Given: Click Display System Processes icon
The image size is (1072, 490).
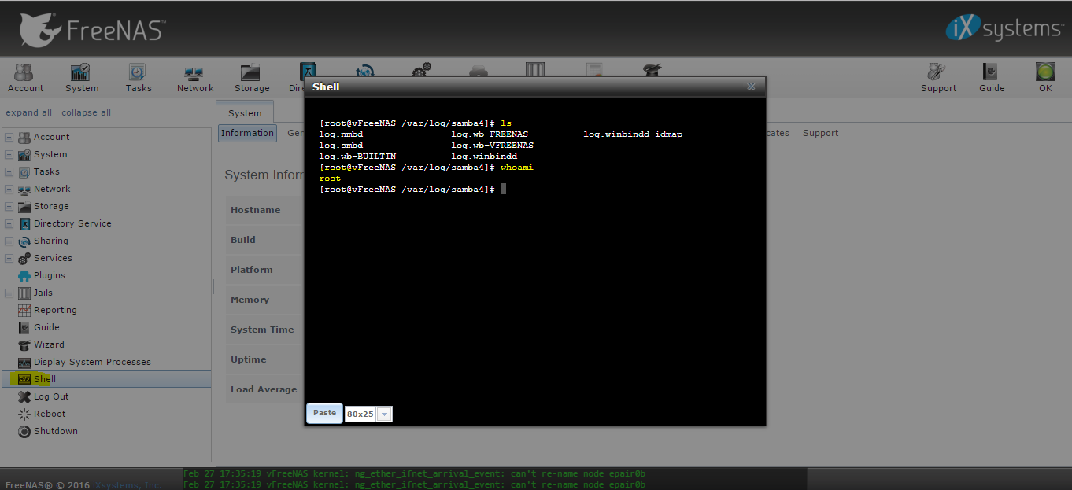Looking at the screenshot, I should click(24, 362).
